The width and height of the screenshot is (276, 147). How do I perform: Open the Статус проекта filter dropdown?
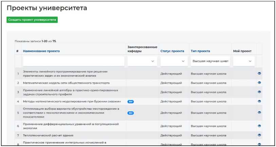[174, 61]
